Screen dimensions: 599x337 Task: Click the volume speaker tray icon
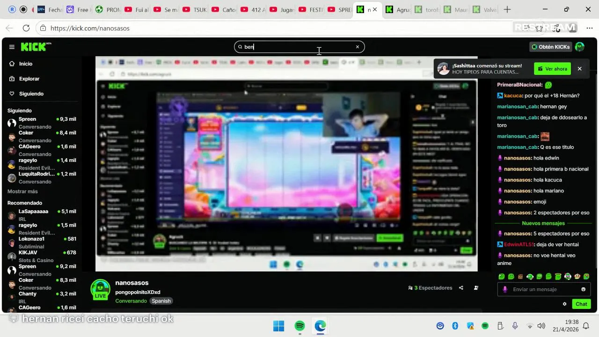point(541,326)
